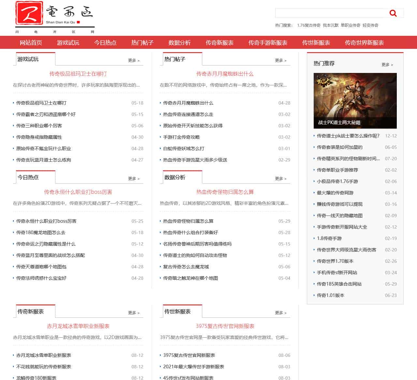Show more in the 热门推荐 sidebar panel

click(x=387, y=64)
